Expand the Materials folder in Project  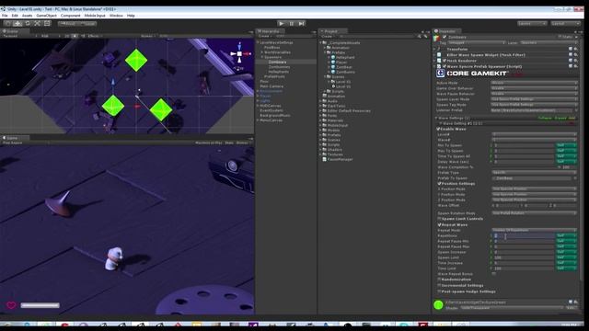pos(321,120)
